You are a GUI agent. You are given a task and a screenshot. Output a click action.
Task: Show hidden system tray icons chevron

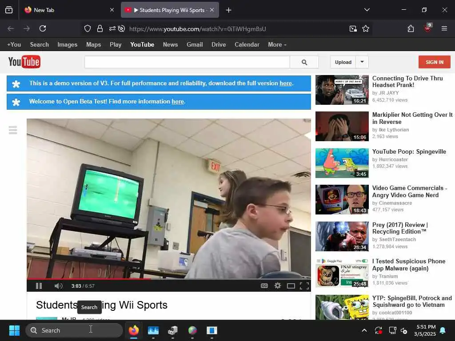click(x=364, y=330)
